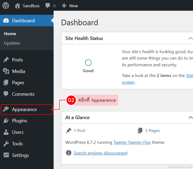
Task: Click the WordPress logo icon
Action: tap(6, 5)
